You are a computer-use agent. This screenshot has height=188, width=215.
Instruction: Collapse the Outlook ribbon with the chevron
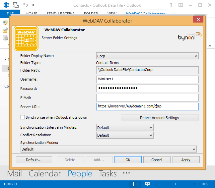click(x=210, y=46)
